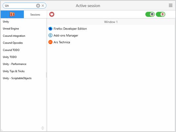Toggle the pin switch

[160, 14]
